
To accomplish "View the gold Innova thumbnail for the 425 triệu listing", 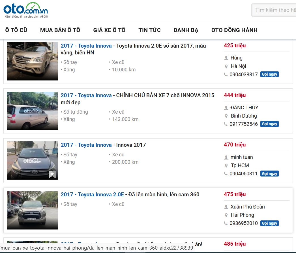I will pos(32,61).
